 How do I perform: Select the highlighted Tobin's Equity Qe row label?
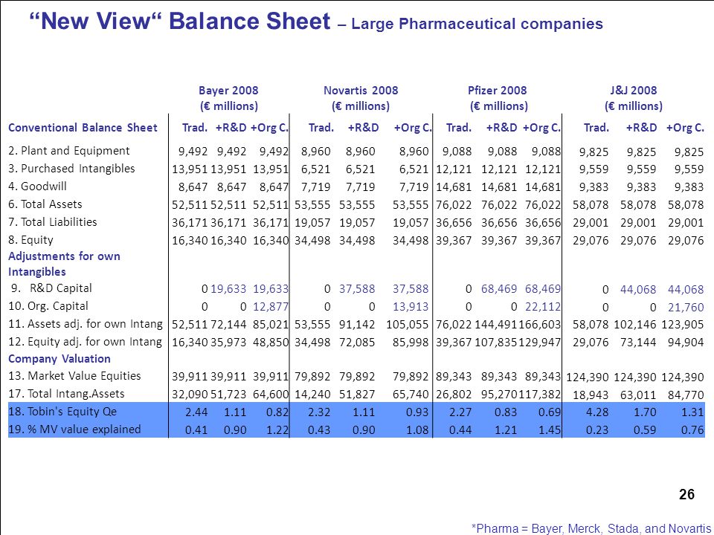pyautogui.click(x=62, y=412)
